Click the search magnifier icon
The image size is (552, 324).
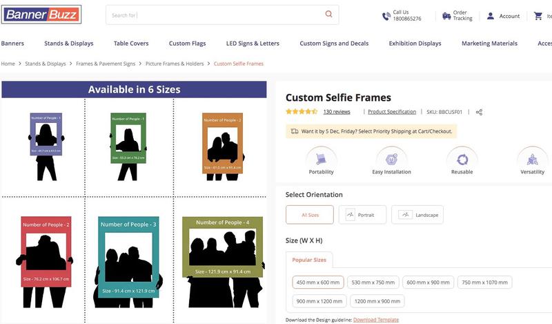point(328,15)
